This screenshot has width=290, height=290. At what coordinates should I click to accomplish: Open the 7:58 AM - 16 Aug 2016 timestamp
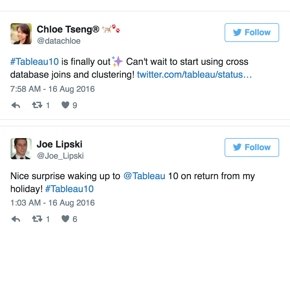tap(52, 89)
